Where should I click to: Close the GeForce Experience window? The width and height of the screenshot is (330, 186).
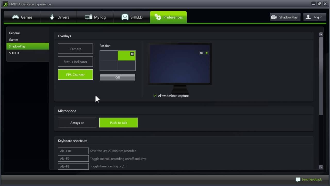pos(325,4)
